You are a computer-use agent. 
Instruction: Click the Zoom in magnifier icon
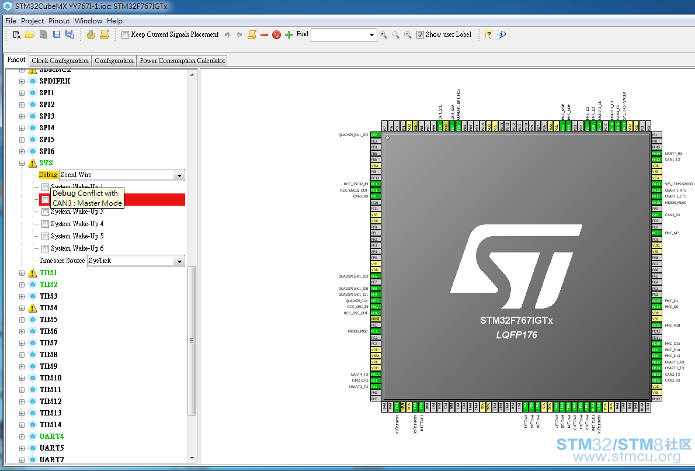point(383,34)
